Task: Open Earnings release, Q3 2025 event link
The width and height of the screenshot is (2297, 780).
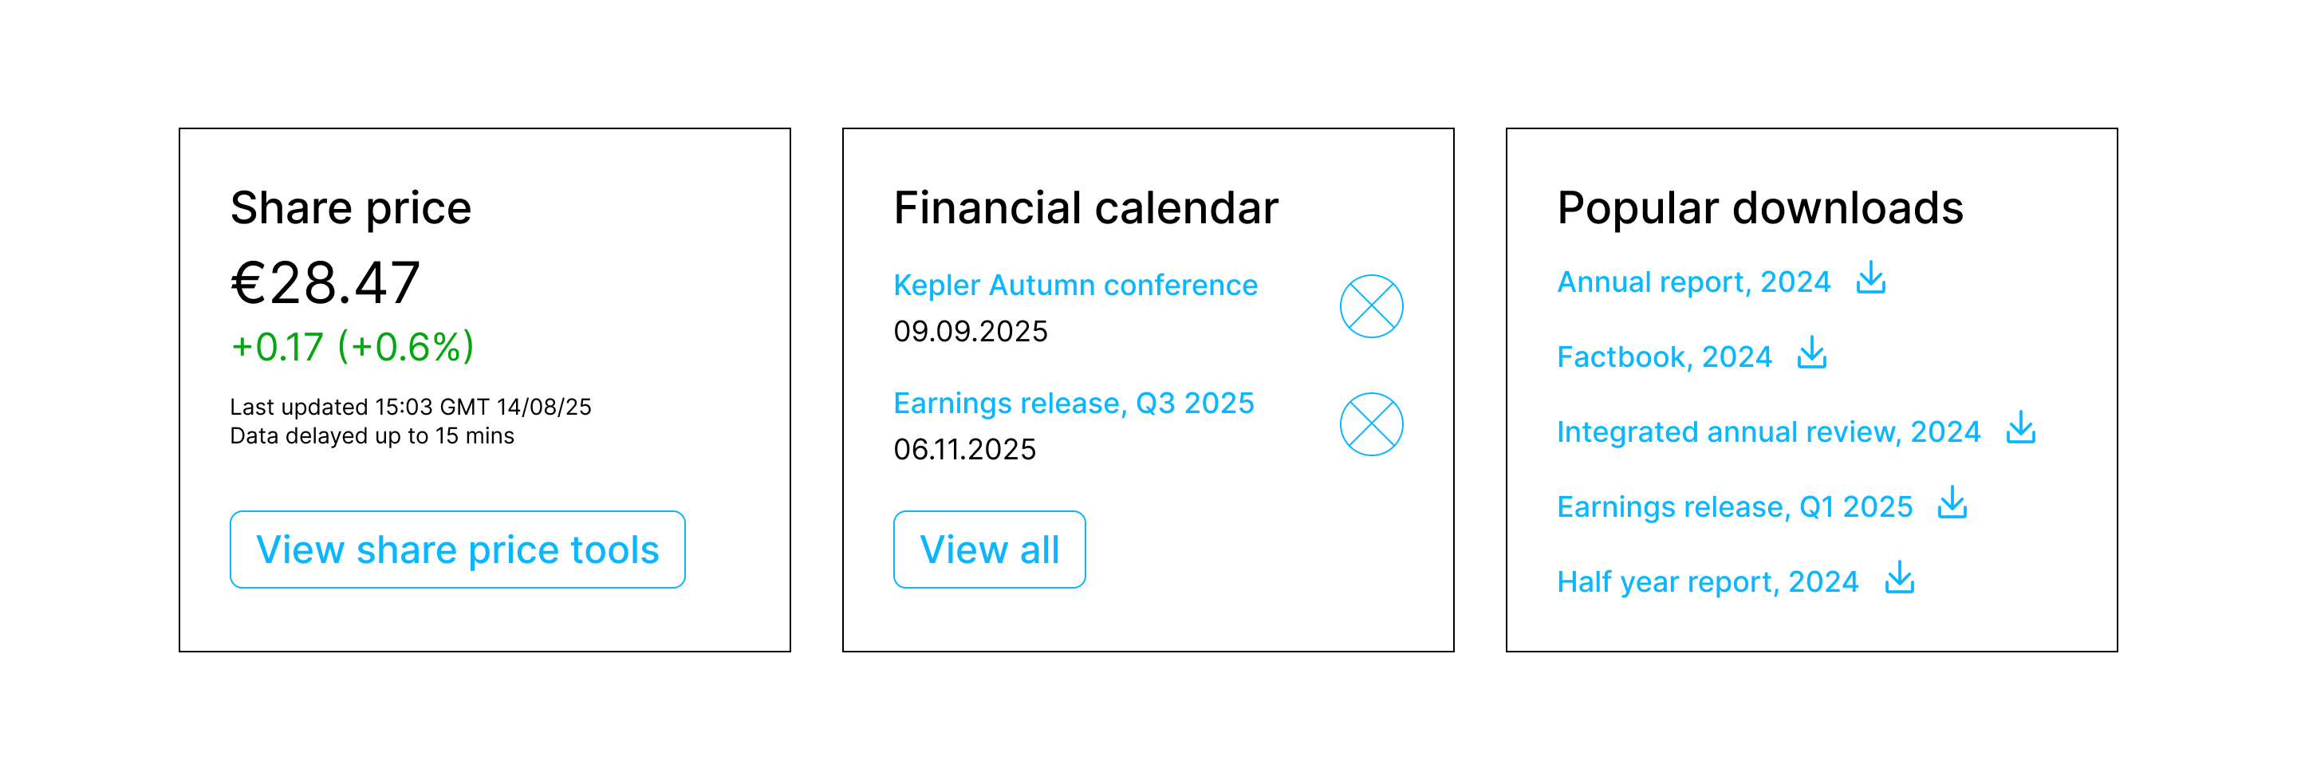Action: (1074, 404)
